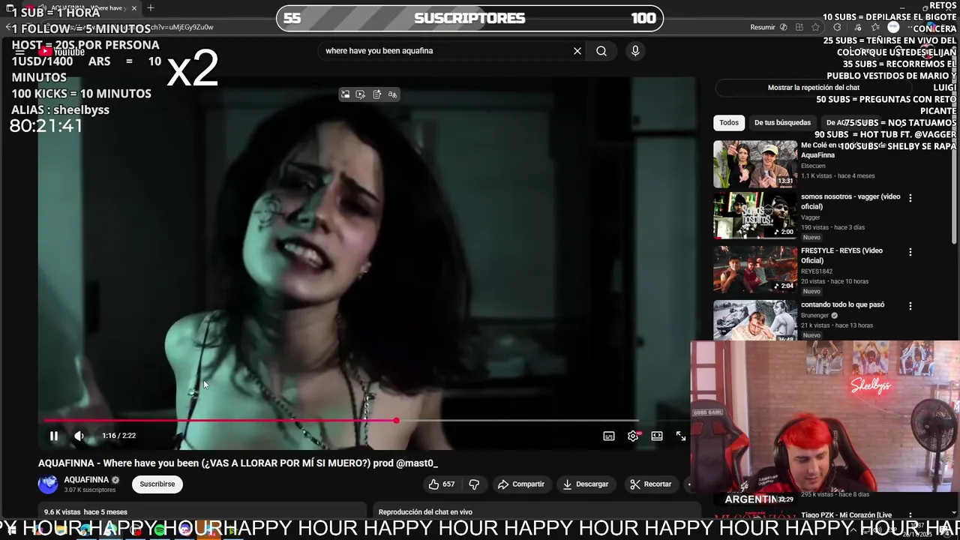This screenshot has width=960, height=540.
Task: Click the translate icon in the overlay toolbar
Action: [x=392, y=94]
